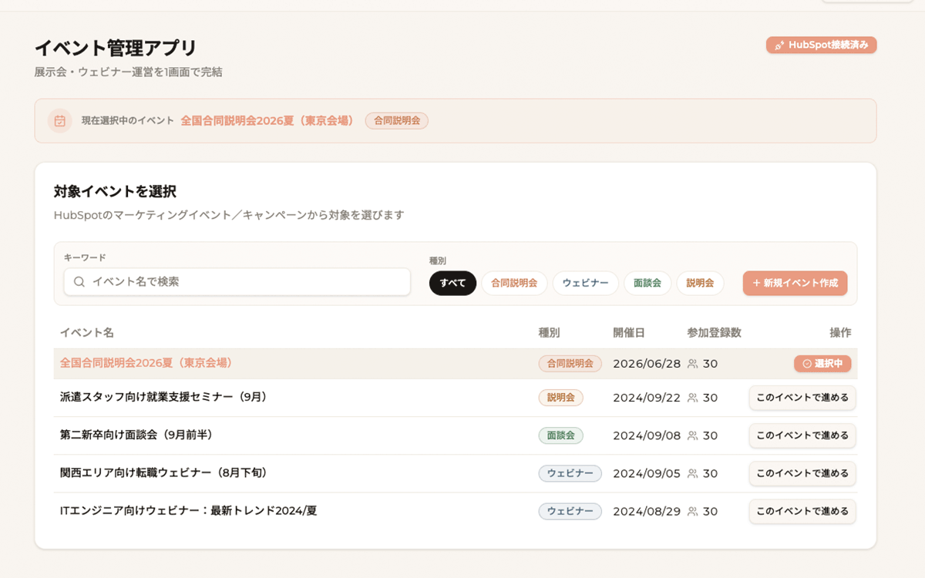Click the 全国合同説明会2026夏 name in the banner
Image resolution: width=925 pixels, height=578 pixels.
click(267, 120)
